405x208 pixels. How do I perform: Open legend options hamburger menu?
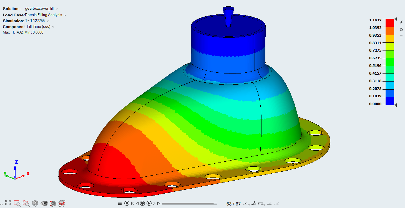(x=401, y=36)
